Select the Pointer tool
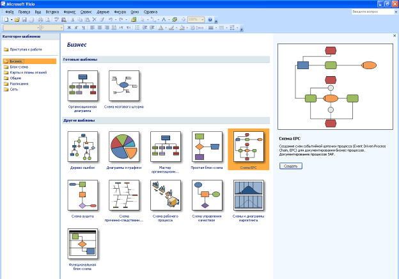The height and width of the screenshot is (279, 399). point(143,20)
